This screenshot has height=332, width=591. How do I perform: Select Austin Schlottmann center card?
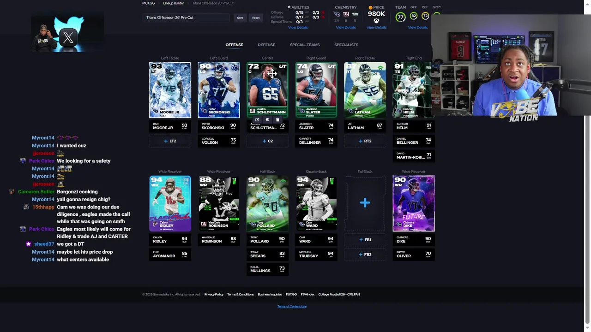coord(267,90)
